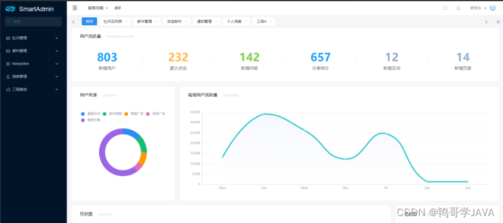Viewport: 503px width, 223px height.
Task: Focus the sidebar 搜索 search field
Action: tap(33, 22)
